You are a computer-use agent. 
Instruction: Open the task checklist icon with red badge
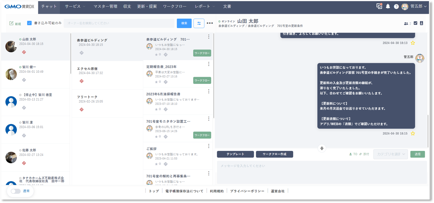[x=379, y=6]
